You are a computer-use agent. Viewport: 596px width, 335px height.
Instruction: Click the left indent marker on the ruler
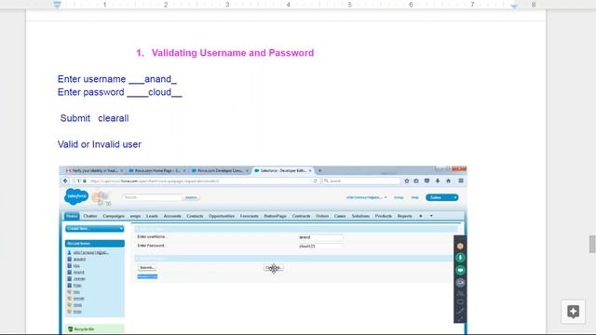[58, 5]
